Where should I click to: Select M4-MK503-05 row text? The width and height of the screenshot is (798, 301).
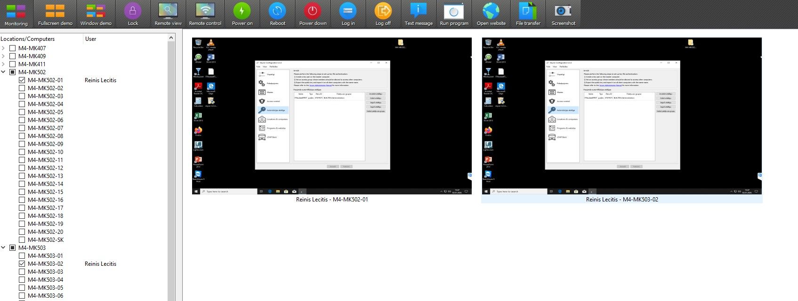pyautogui.click(x=45, y=287)
